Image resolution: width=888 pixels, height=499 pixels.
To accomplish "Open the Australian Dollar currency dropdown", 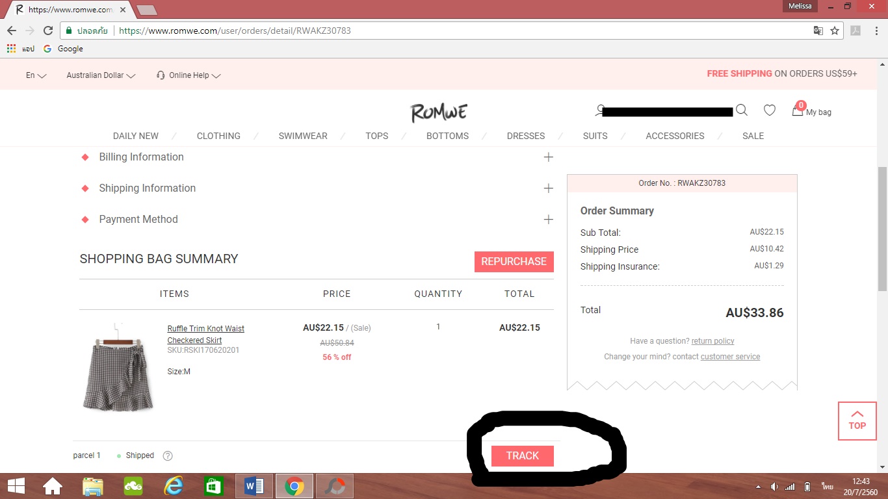I will [x=101, y=75].
